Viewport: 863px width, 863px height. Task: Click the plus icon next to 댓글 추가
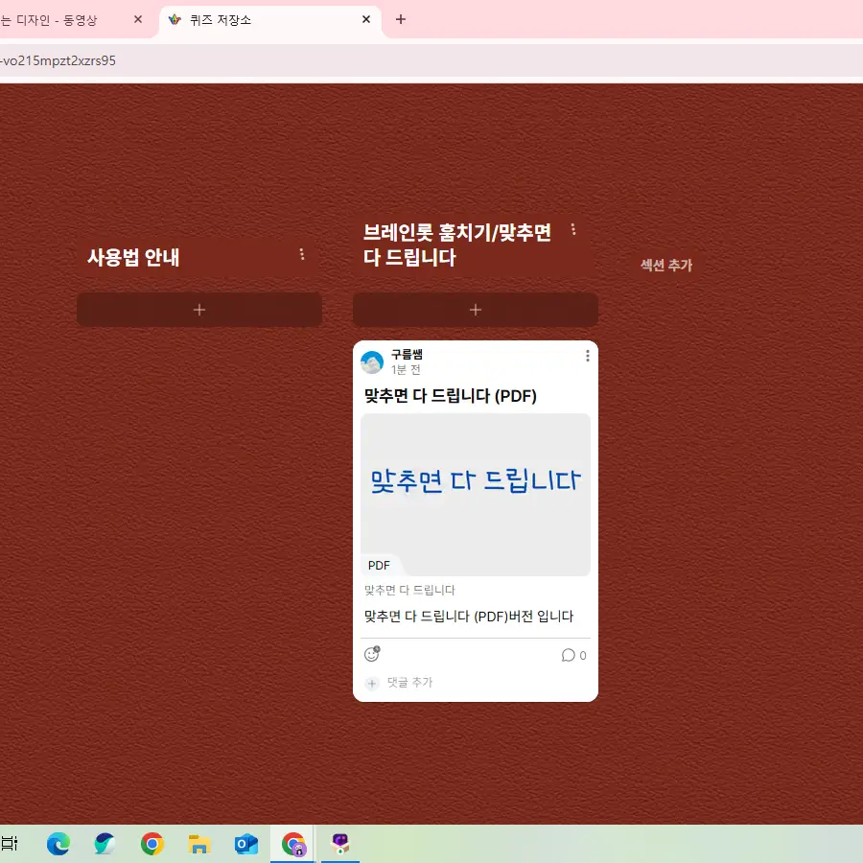(x=372, y=683)
